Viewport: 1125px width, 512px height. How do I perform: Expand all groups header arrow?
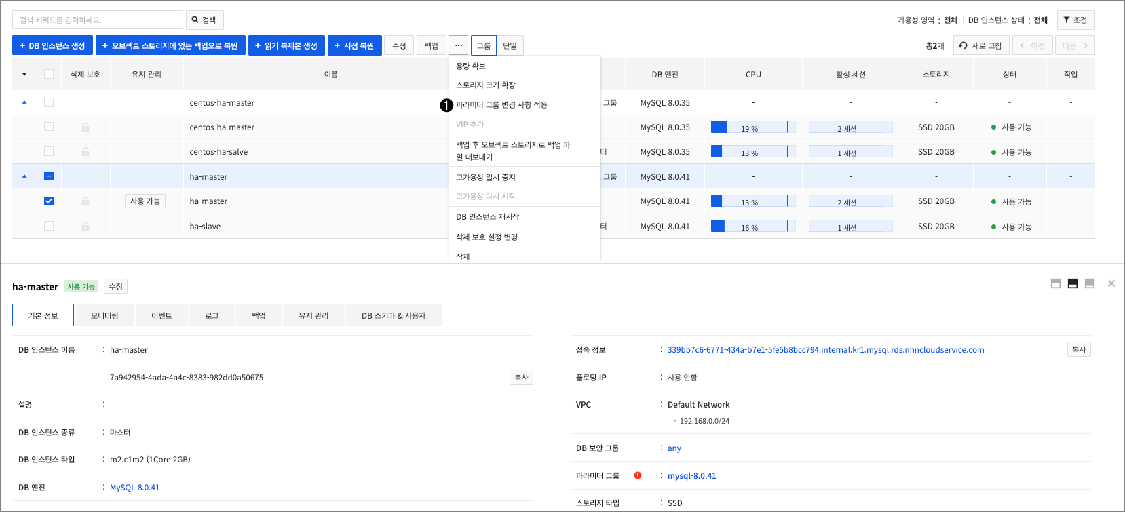pyautogui.click(x=24, y=74)
